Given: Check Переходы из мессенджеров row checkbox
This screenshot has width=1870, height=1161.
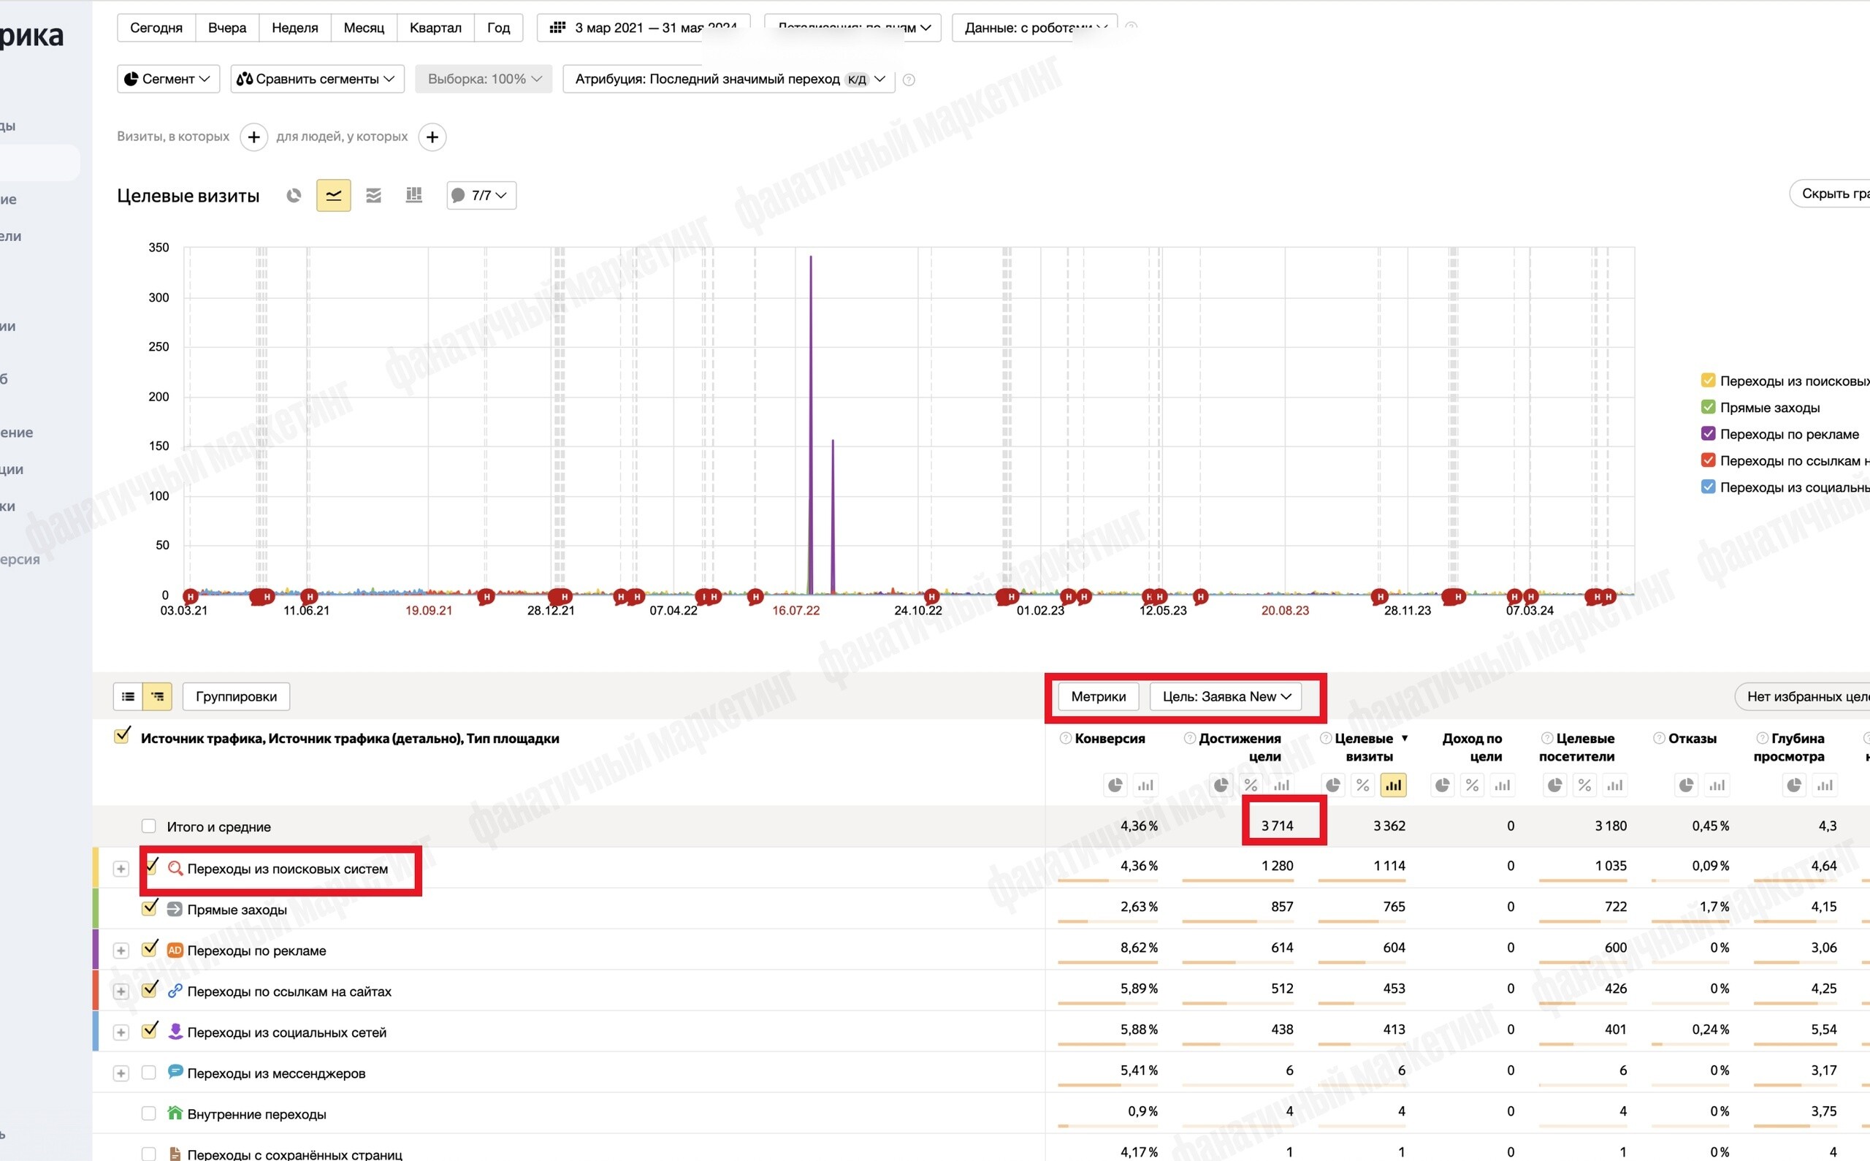Looking at the screenshot, I should point(149,1072).
